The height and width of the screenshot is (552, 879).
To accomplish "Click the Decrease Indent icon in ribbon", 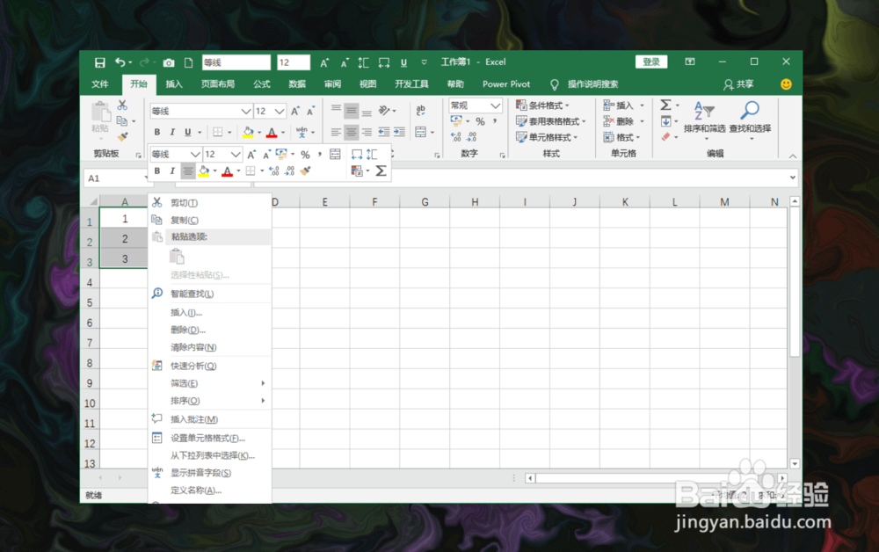I will [x=384, y=132].
